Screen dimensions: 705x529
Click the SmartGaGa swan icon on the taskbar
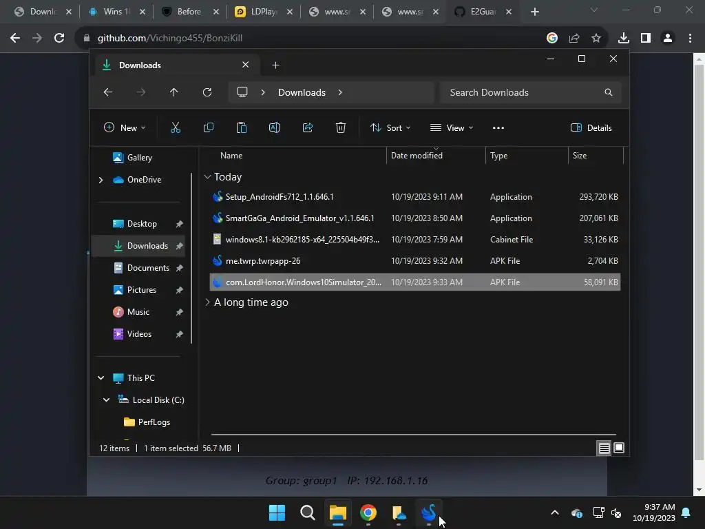428,512
